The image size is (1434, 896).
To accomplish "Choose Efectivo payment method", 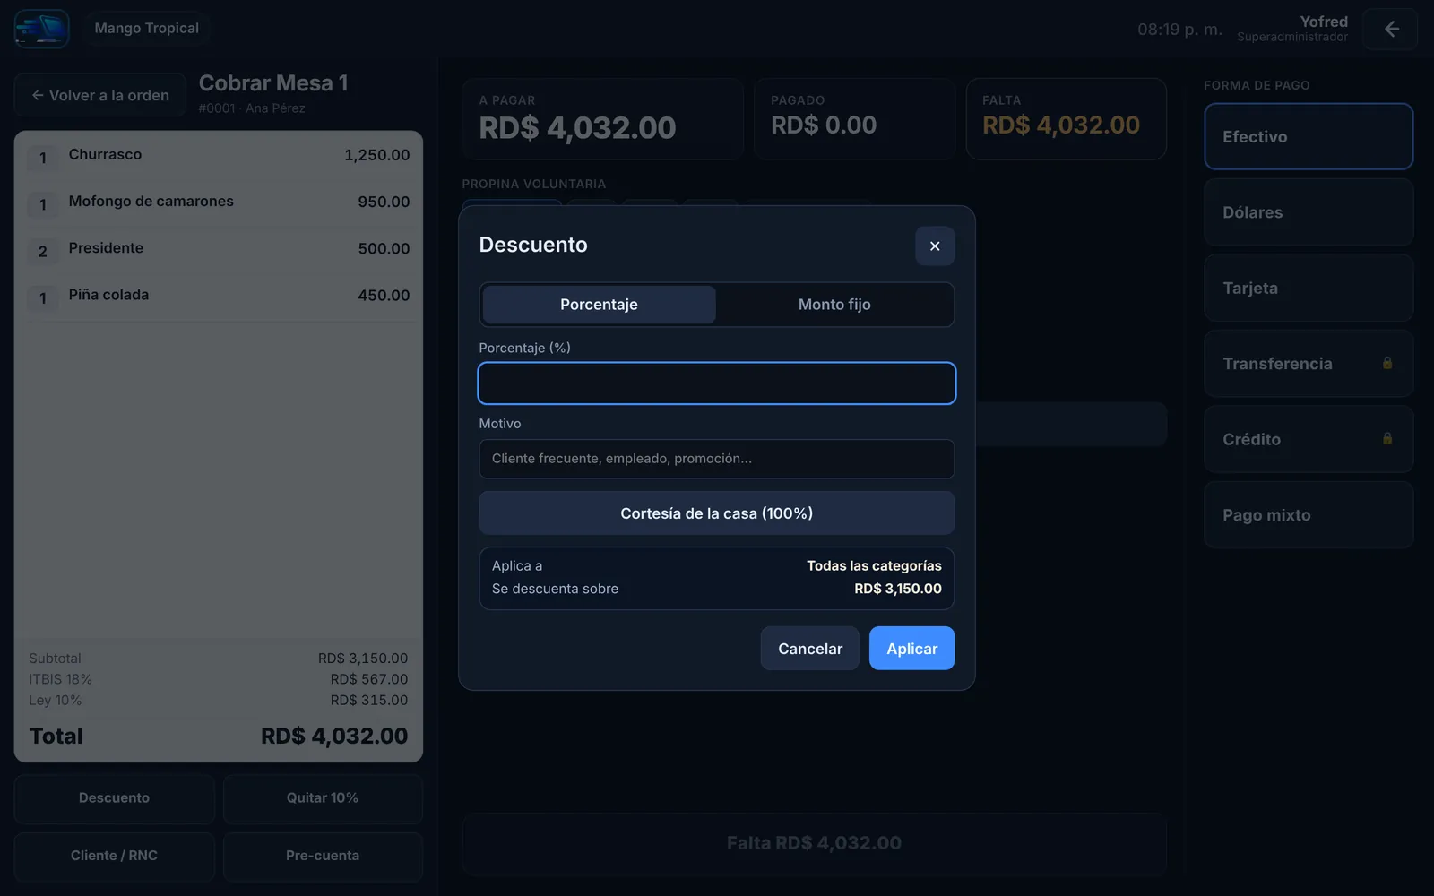I will pyautogui.click(x=1309, y=136).
